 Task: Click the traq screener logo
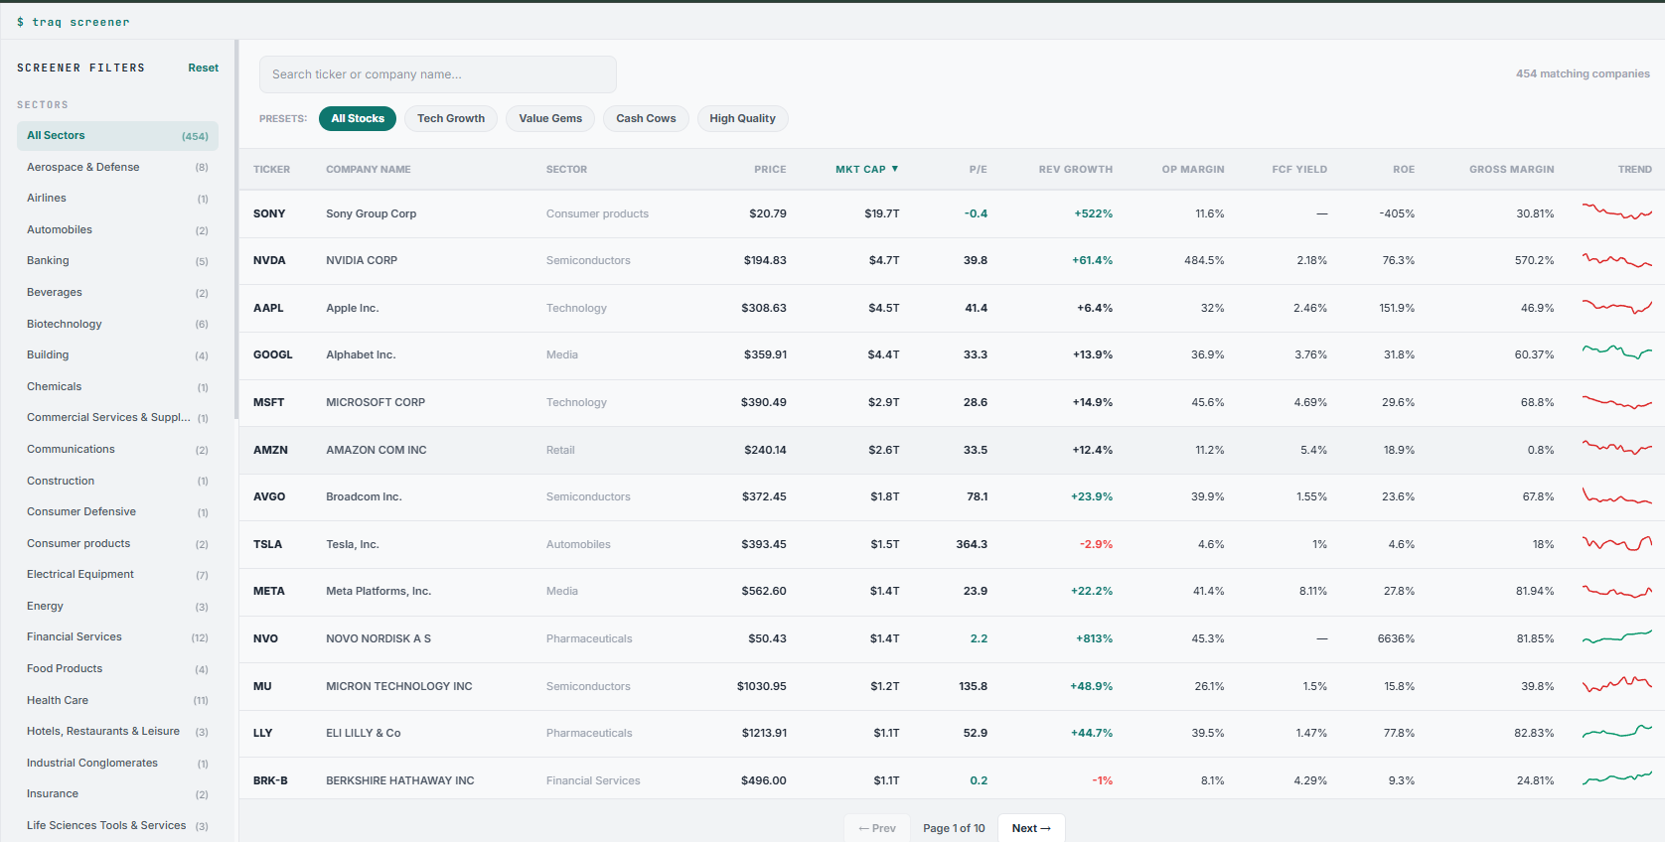(73, 22)
